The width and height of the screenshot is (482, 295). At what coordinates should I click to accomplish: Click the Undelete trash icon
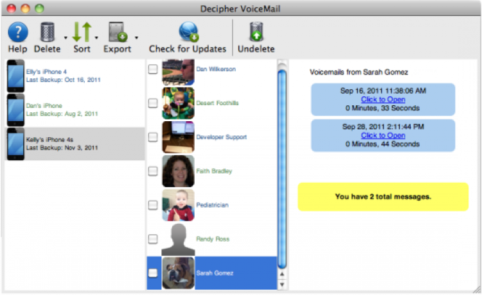(x=256, y=32)
